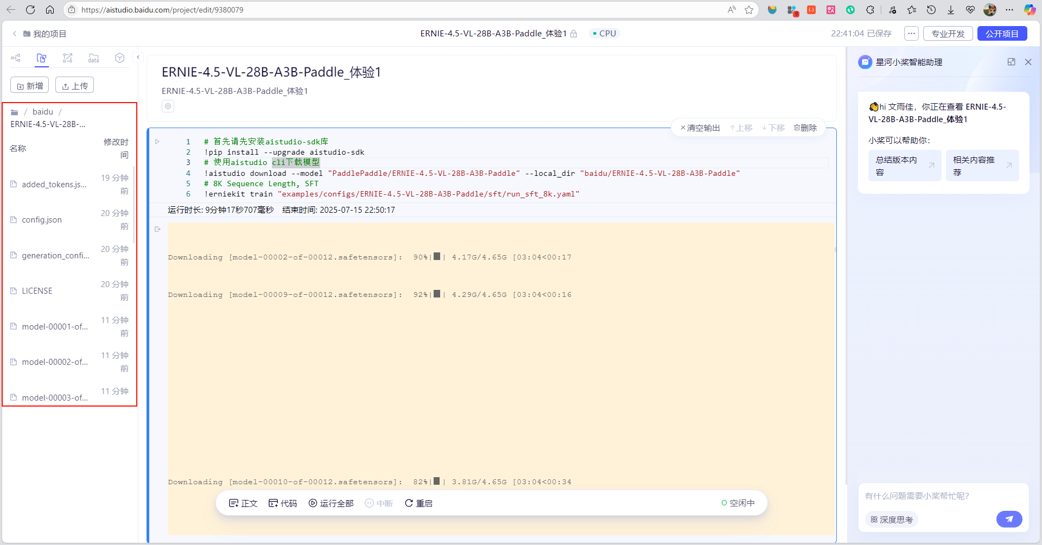Add a 正文 markdown cell
Screen dimensions: 1042x545
(x=243, y=503)
